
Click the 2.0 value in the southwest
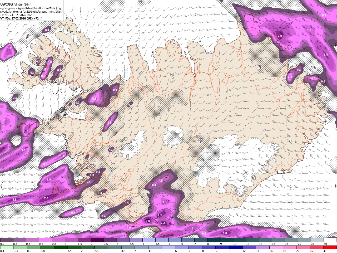(46, 198)
